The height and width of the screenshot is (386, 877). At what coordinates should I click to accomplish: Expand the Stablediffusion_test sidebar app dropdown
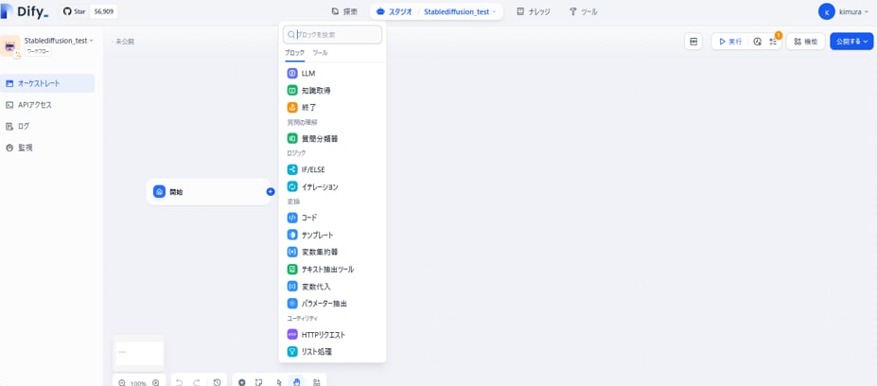click(91, 41)
